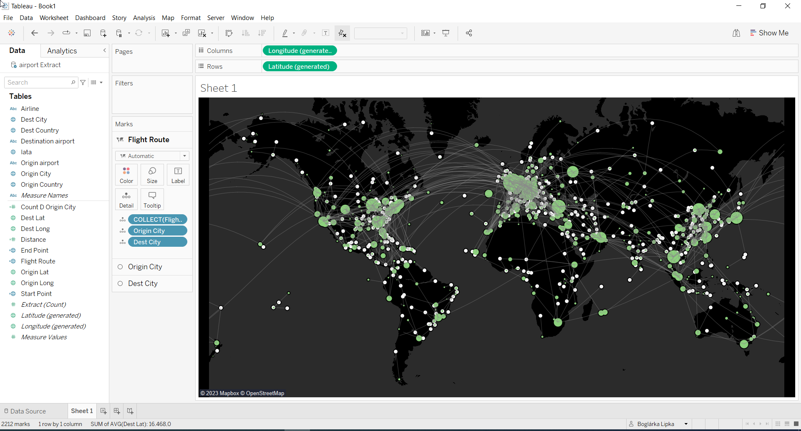Toggle the Fix Axes pin button
This screenshot has width=801, height=431.
click(x=342, y=33)
